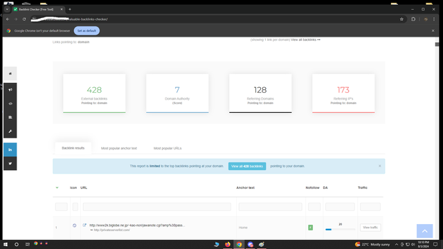Open external link icon for biglobe URL
Viewport: 443px width, 249px height.
coord(84,225)
